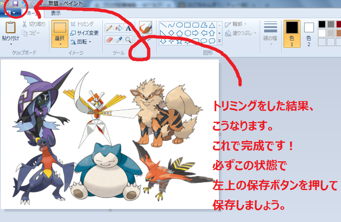Choose the Up arrow shape

coord(212,33)
